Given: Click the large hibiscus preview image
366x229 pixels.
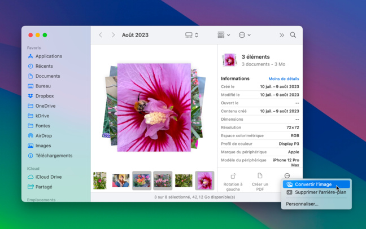Looking at the screenshot, I should [x=154, y=108].
